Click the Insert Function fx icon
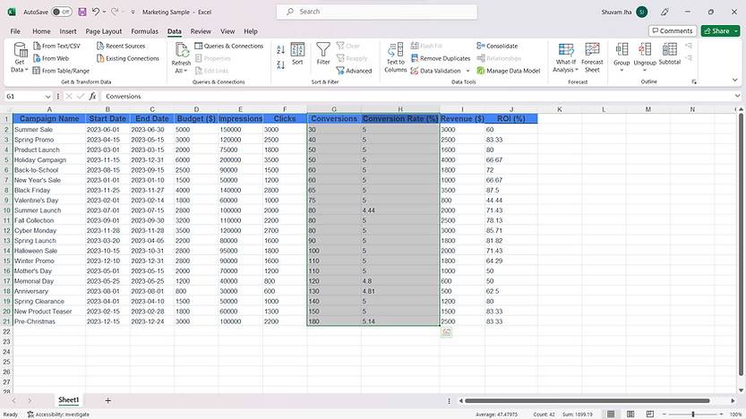This screenshot has height=419, width=746. 92,96
